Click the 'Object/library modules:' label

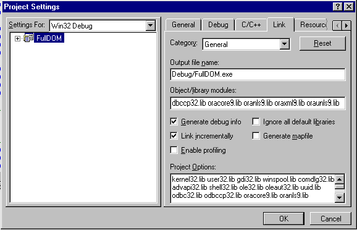coord(203,90)
